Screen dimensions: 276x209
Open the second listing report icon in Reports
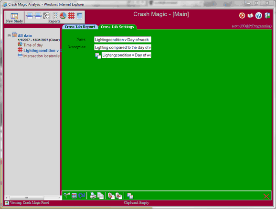coord(38,16)
